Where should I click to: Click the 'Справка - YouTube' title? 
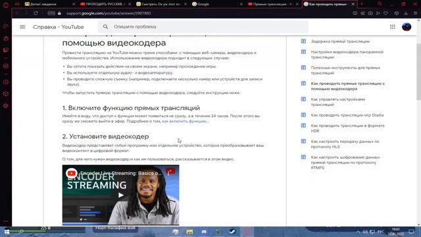[x=59, y=27]
